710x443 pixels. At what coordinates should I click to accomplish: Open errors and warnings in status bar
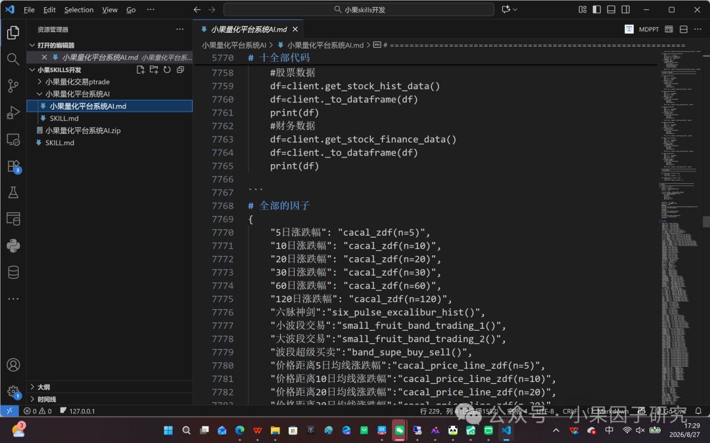point(37,411)
